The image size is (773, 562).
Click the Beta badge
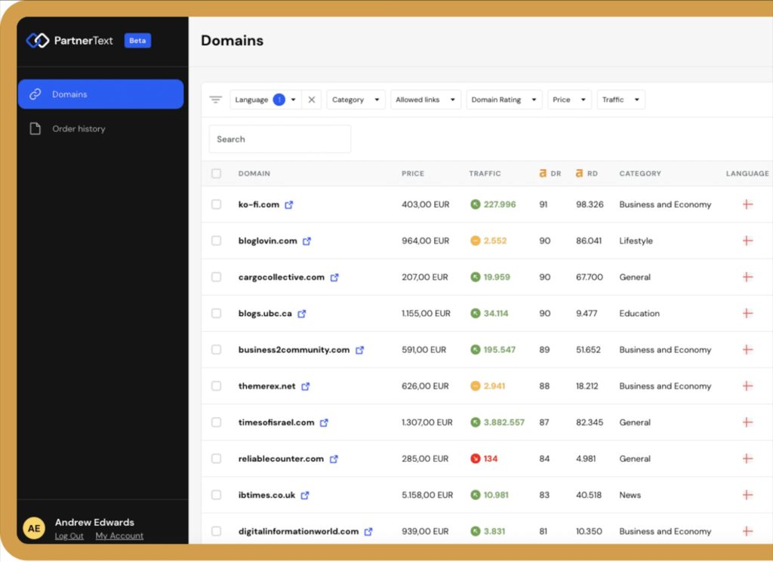[137, 41]
